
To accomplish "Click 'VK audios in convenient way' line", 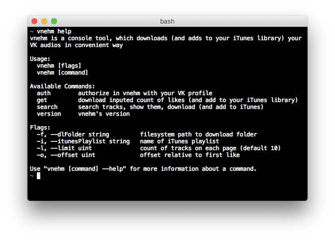I will pos(76,45).
